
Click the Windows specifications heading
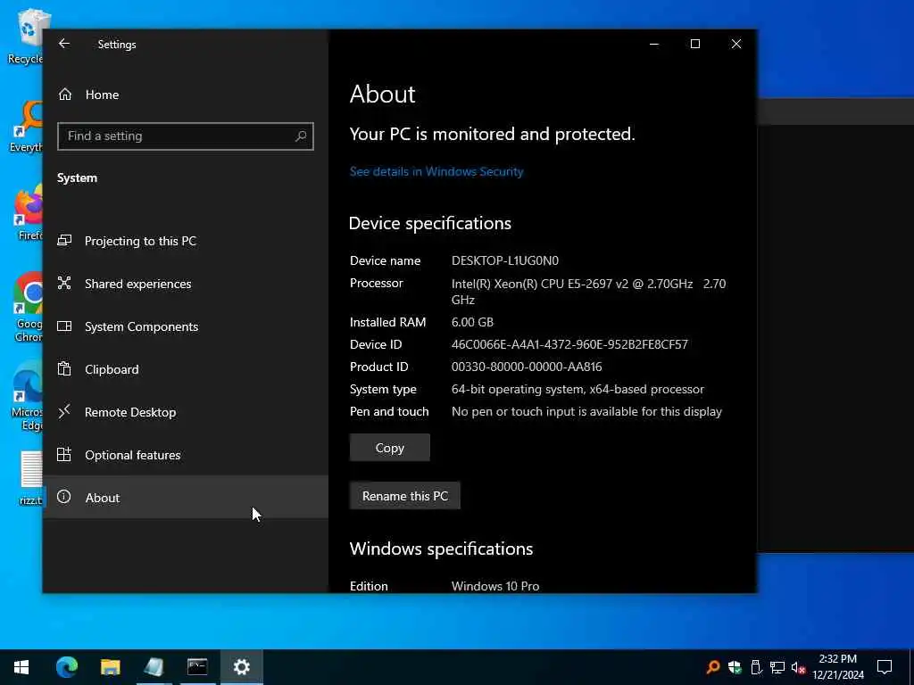441,549
